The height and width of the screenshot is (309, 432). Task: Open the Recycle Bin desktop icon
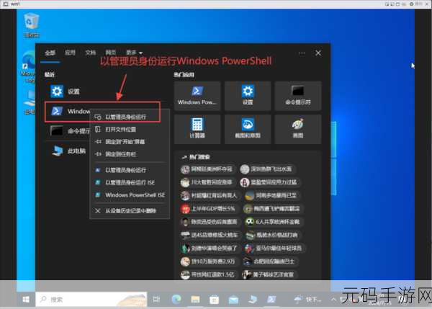(32, 25)
